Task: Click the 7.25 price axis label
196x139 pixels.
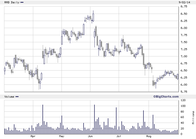Action: click(x=184, y=49)
